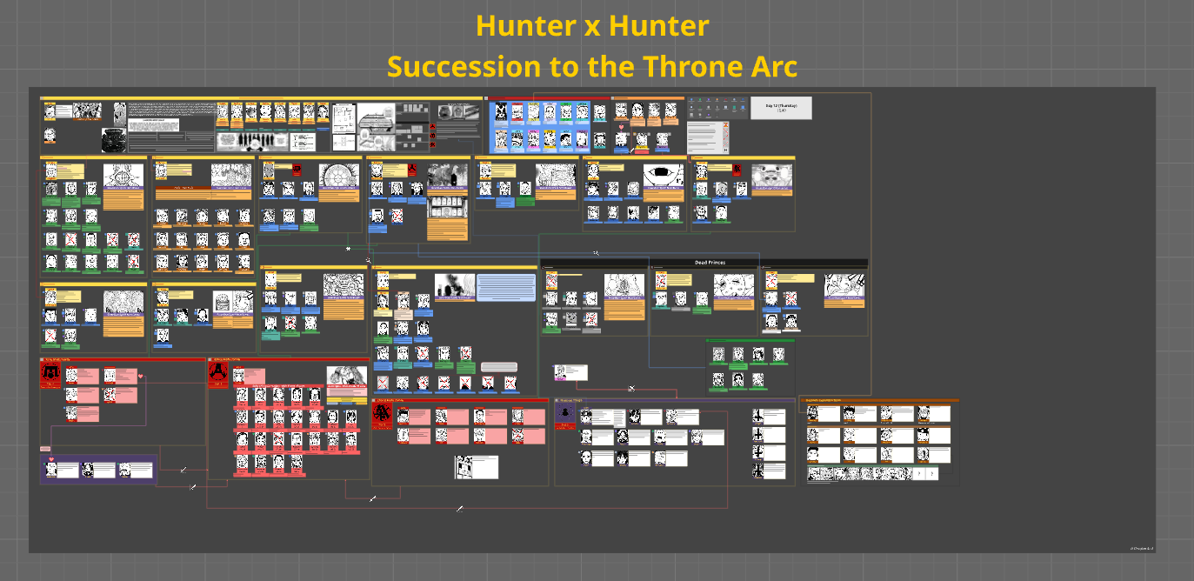Open the white card with a manga panel below the pink cards
Viewport: 1194px width, 581px height.
(477, 467)
